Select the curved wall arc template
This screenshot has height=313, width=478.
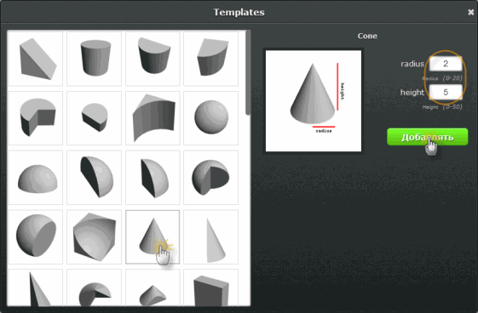tap(153, 118)
